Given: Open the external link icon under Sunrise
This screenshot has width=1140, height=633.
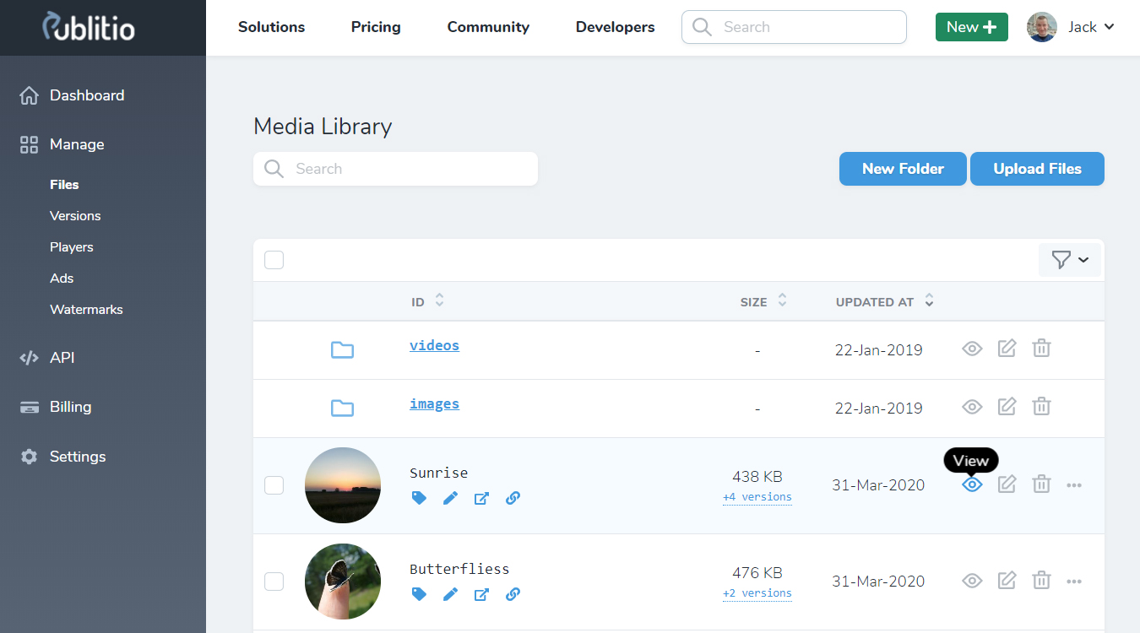Looking at the screenshot, I should pyautogui.click(x=481, y=498).
